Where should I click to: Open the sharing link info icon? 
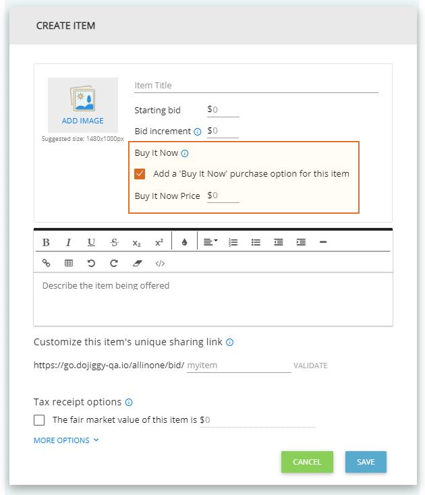[x=230, y=342]
